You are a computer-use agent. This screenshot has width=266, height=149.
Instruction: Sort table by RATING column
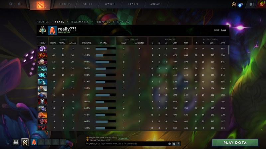pos(103,43)
